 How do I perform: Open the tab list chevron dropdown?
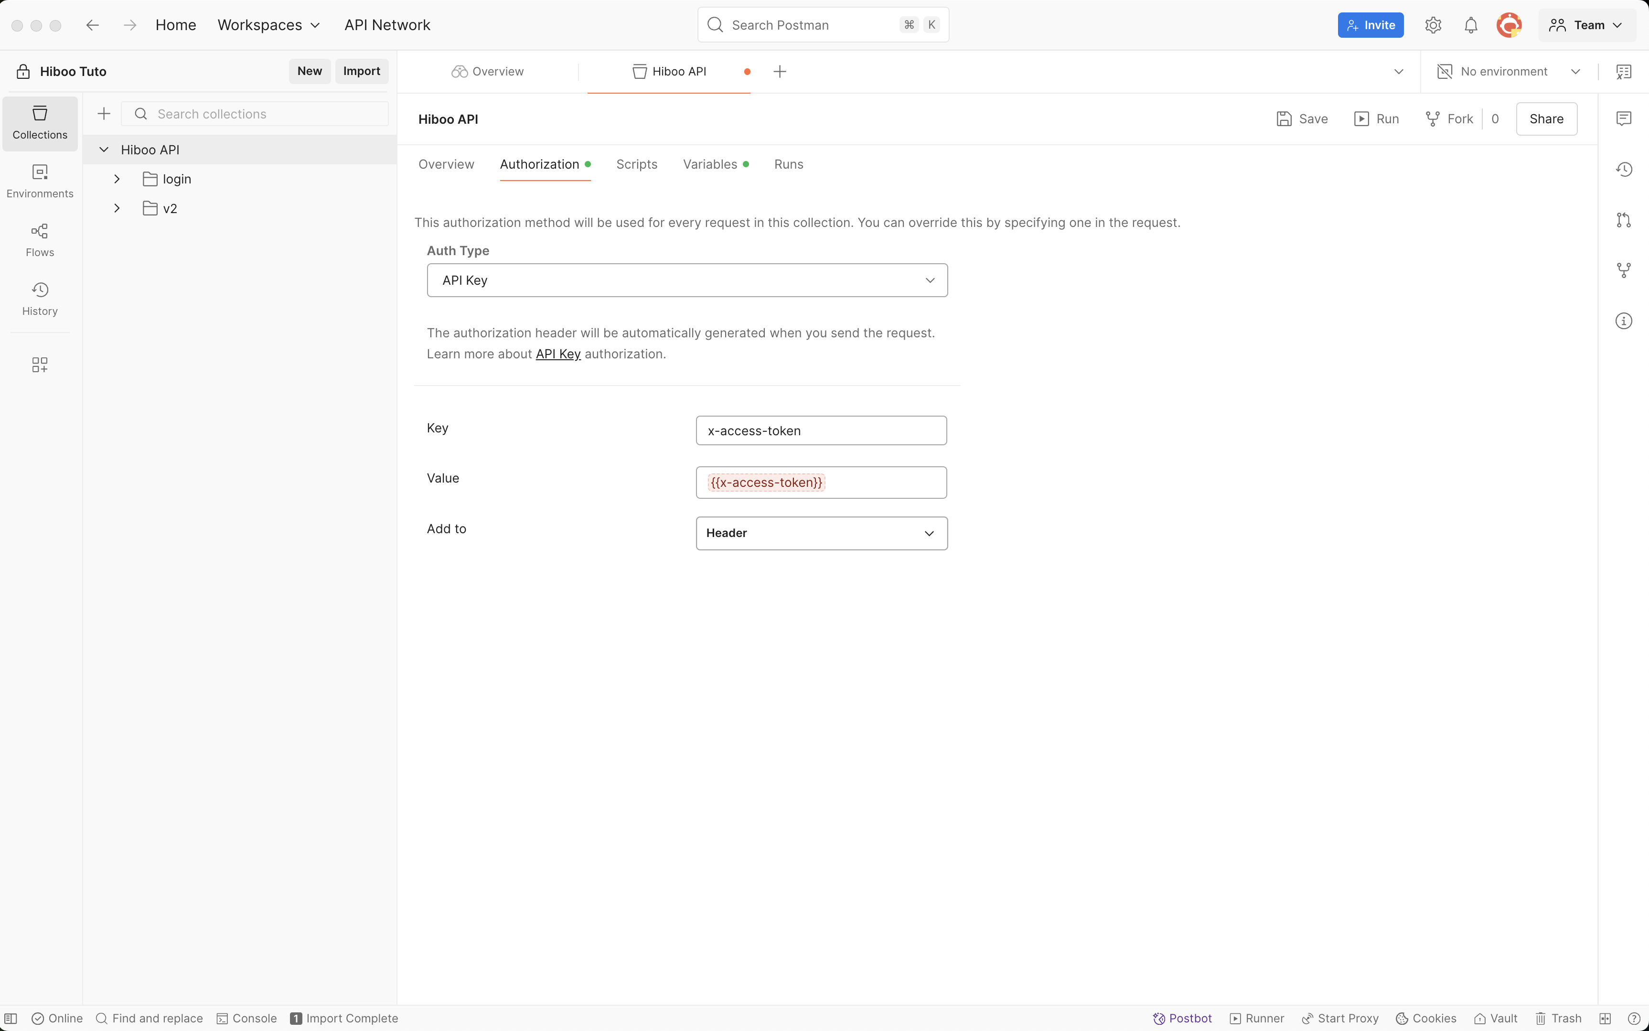click(x=1399, y=72)
